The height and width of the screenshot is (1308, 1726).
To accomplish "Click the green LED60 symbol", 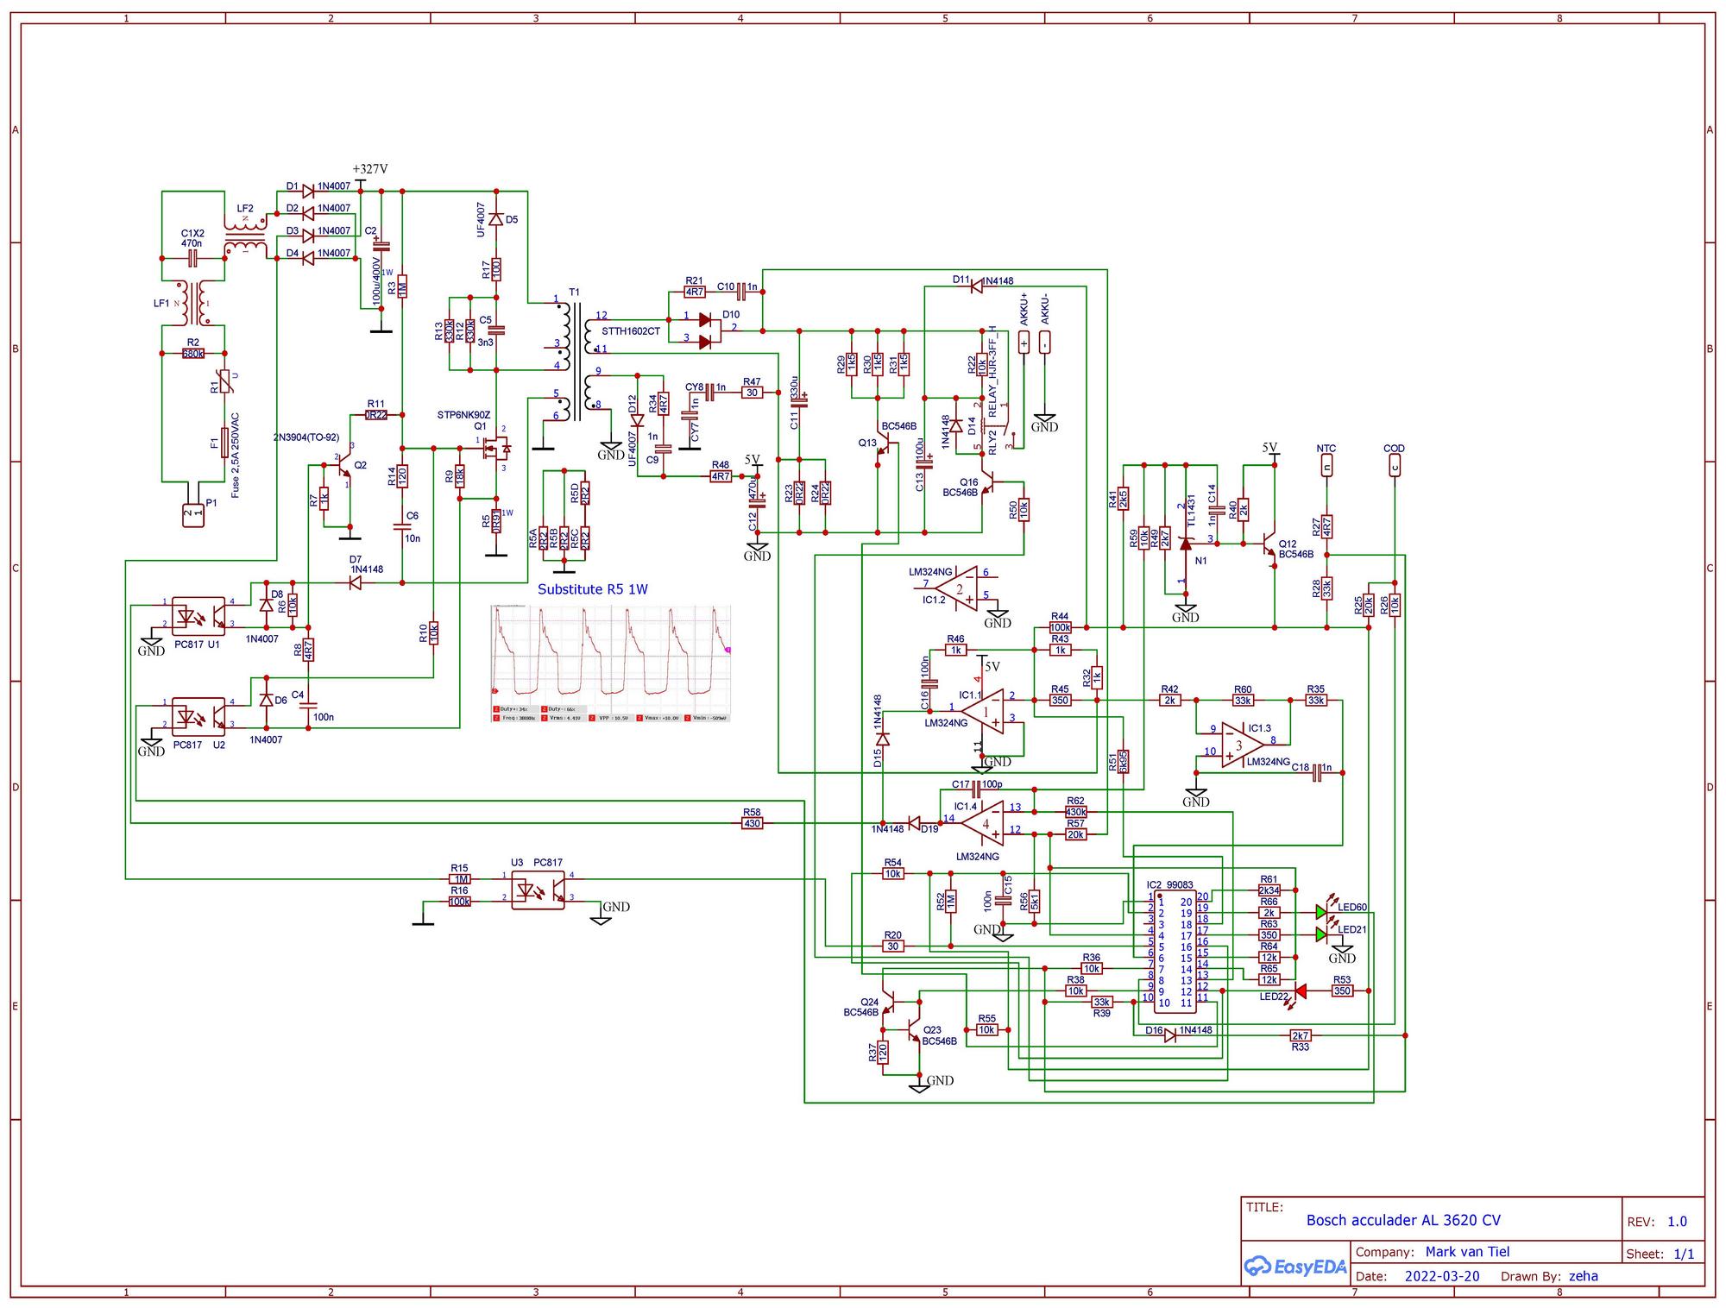I will point(1320,912).
